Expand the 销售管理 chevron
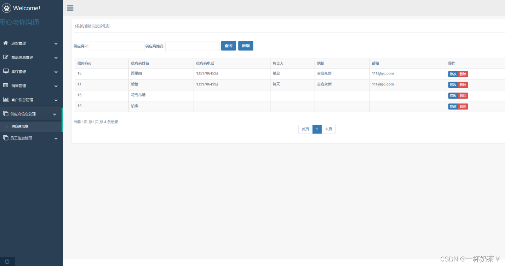505x266 pixels. [x=56, y=86]
